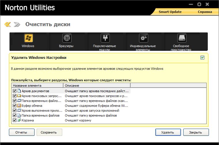Click the Корзина recycle bin icon
This screenshot has height=145, width=219.
tap(19, 120)
